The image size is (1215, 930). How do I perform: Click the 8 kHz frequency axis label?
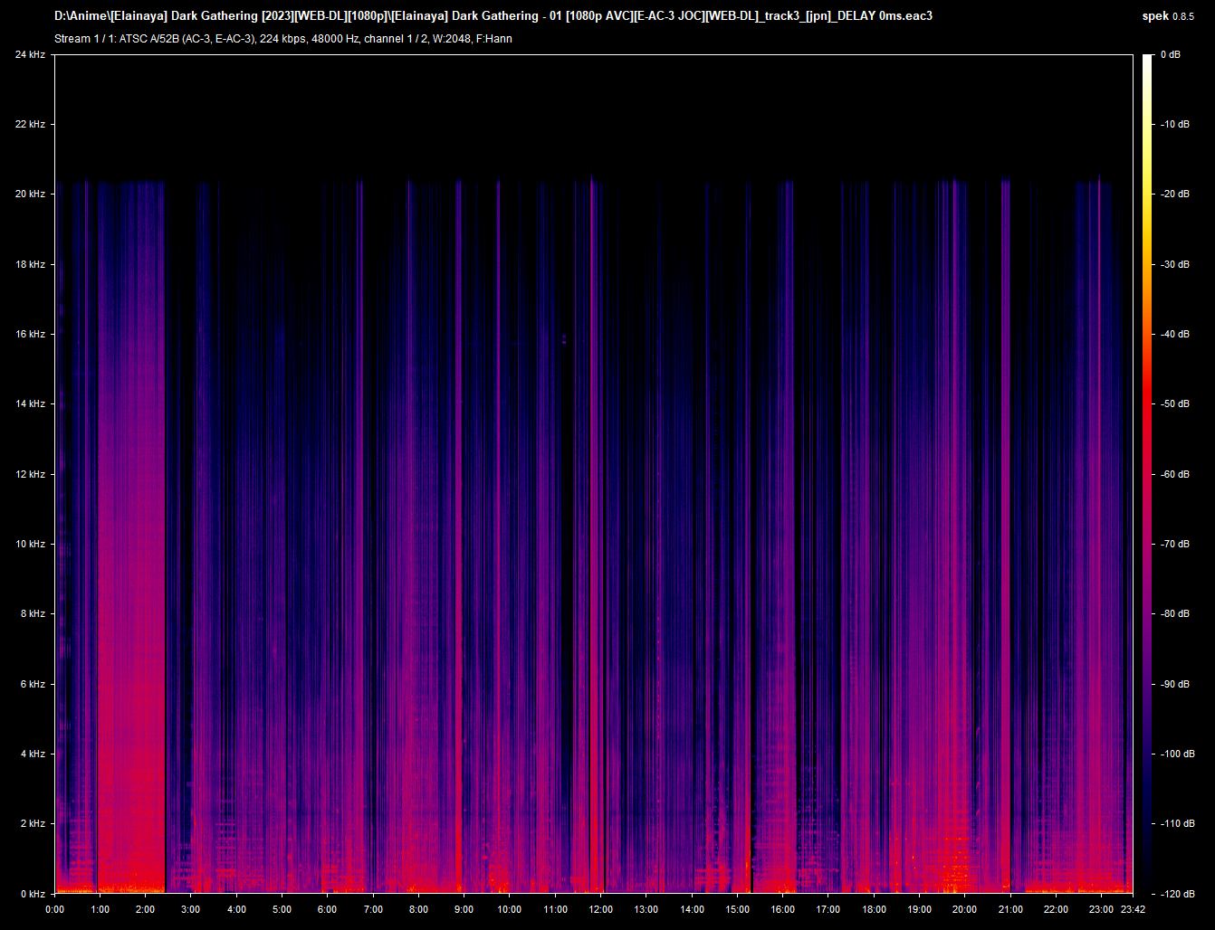click(x=32, y=614)
